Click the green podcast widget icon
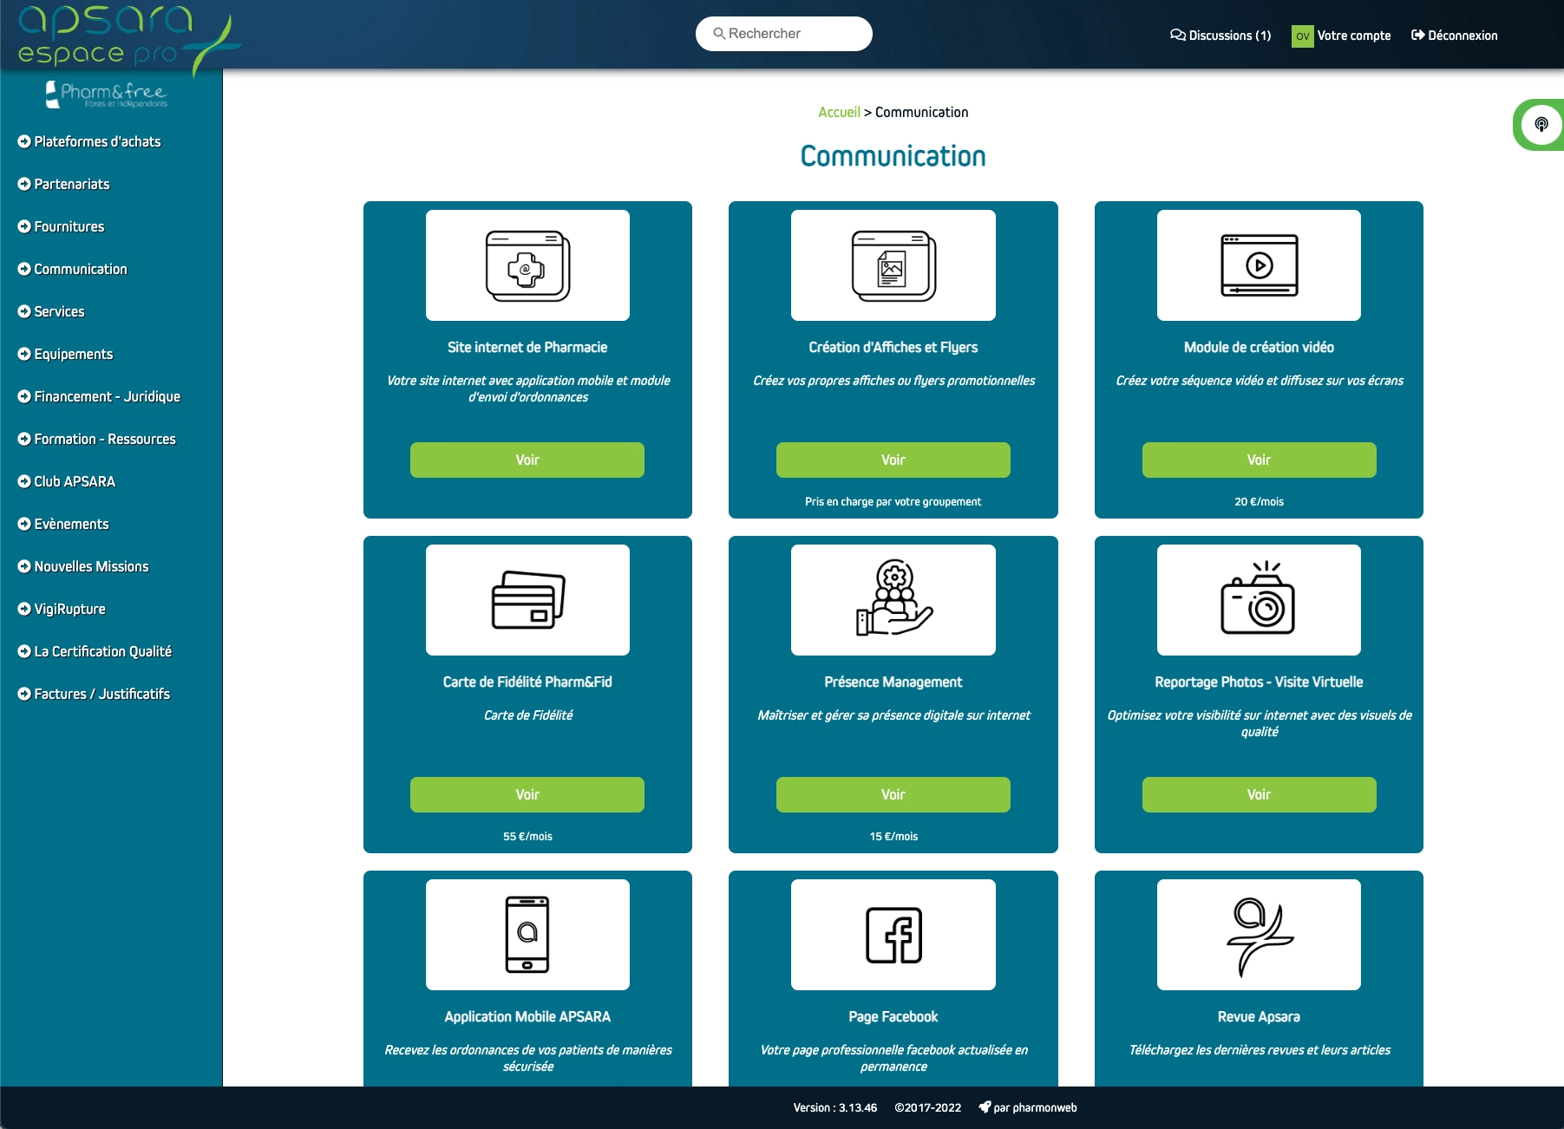 pyautogui.click(x=1541, y=125)
